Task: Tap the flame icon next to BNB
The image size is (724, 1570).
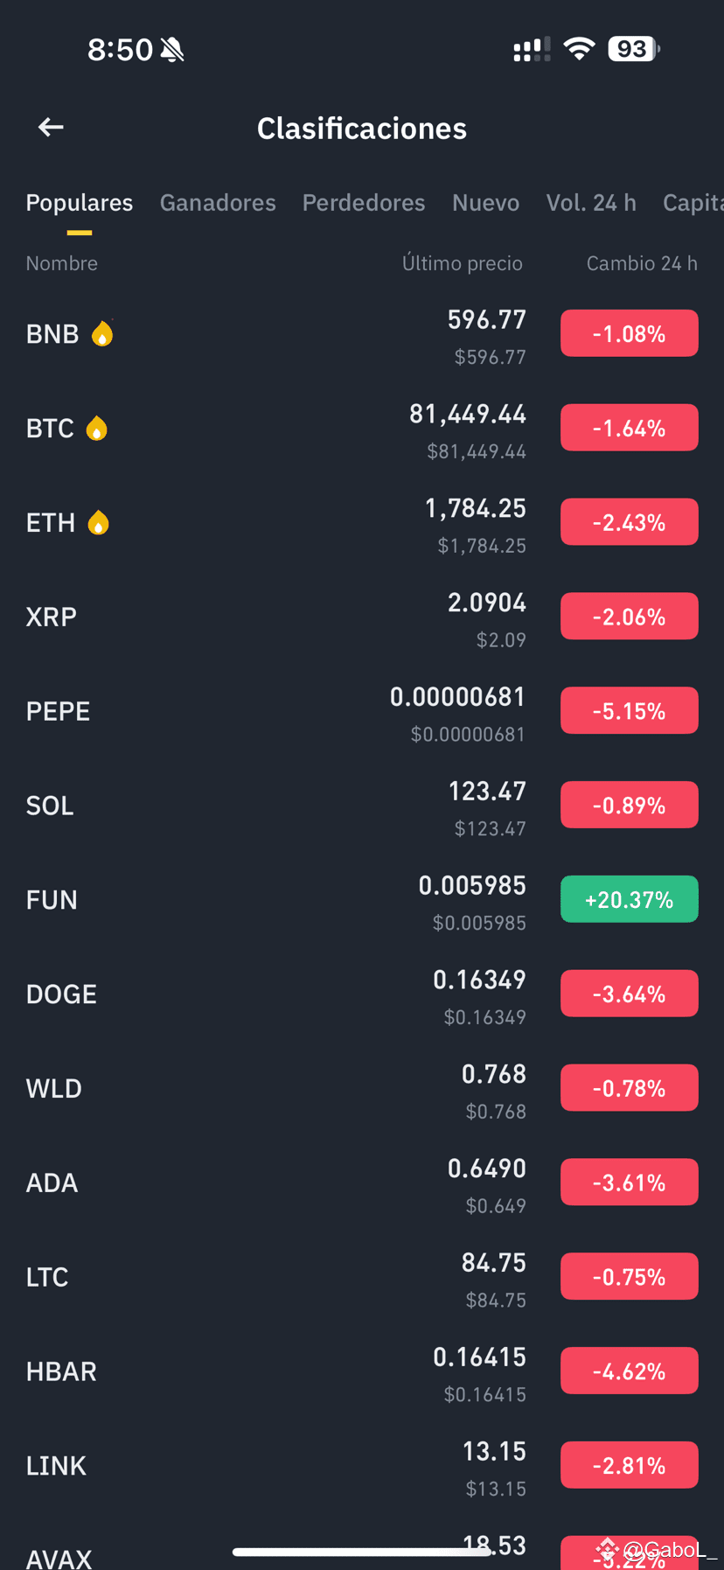Action: pyautogui.click(x=102, y=333)
